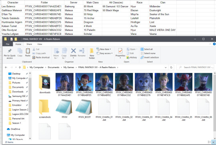
Task: Select Samsung SSD in navigation pane
Action: pyautogui.click(x=19, y=96)
